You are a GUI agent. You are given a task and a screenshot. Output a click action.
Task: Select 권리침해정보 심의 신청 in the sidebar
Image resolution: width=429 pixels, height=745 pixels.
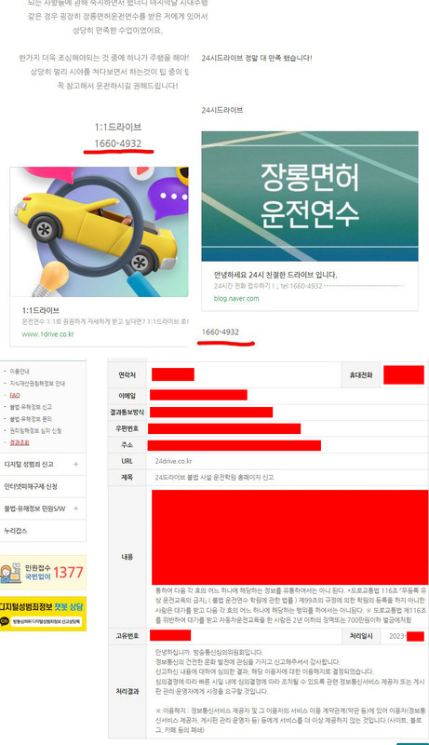(x=35, y=430)
